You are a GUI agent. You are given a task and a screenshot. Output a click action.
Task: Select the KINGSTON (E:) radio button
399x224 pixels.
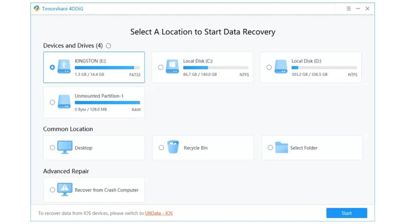tap(52, 67)
